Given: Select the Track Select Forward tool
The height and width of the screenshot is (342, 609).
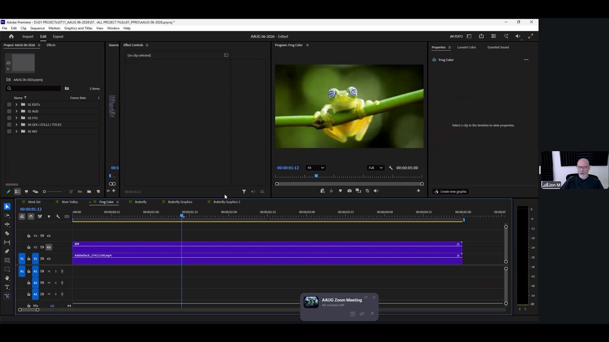Looking at the screenshot, I should (7, 216).
